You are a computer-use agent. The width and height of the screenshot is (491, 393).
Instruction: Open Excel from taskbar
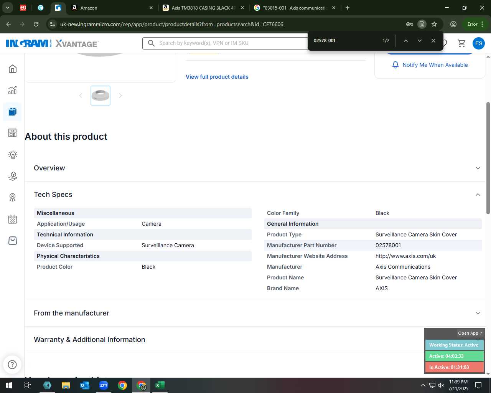tap(160, 385)
